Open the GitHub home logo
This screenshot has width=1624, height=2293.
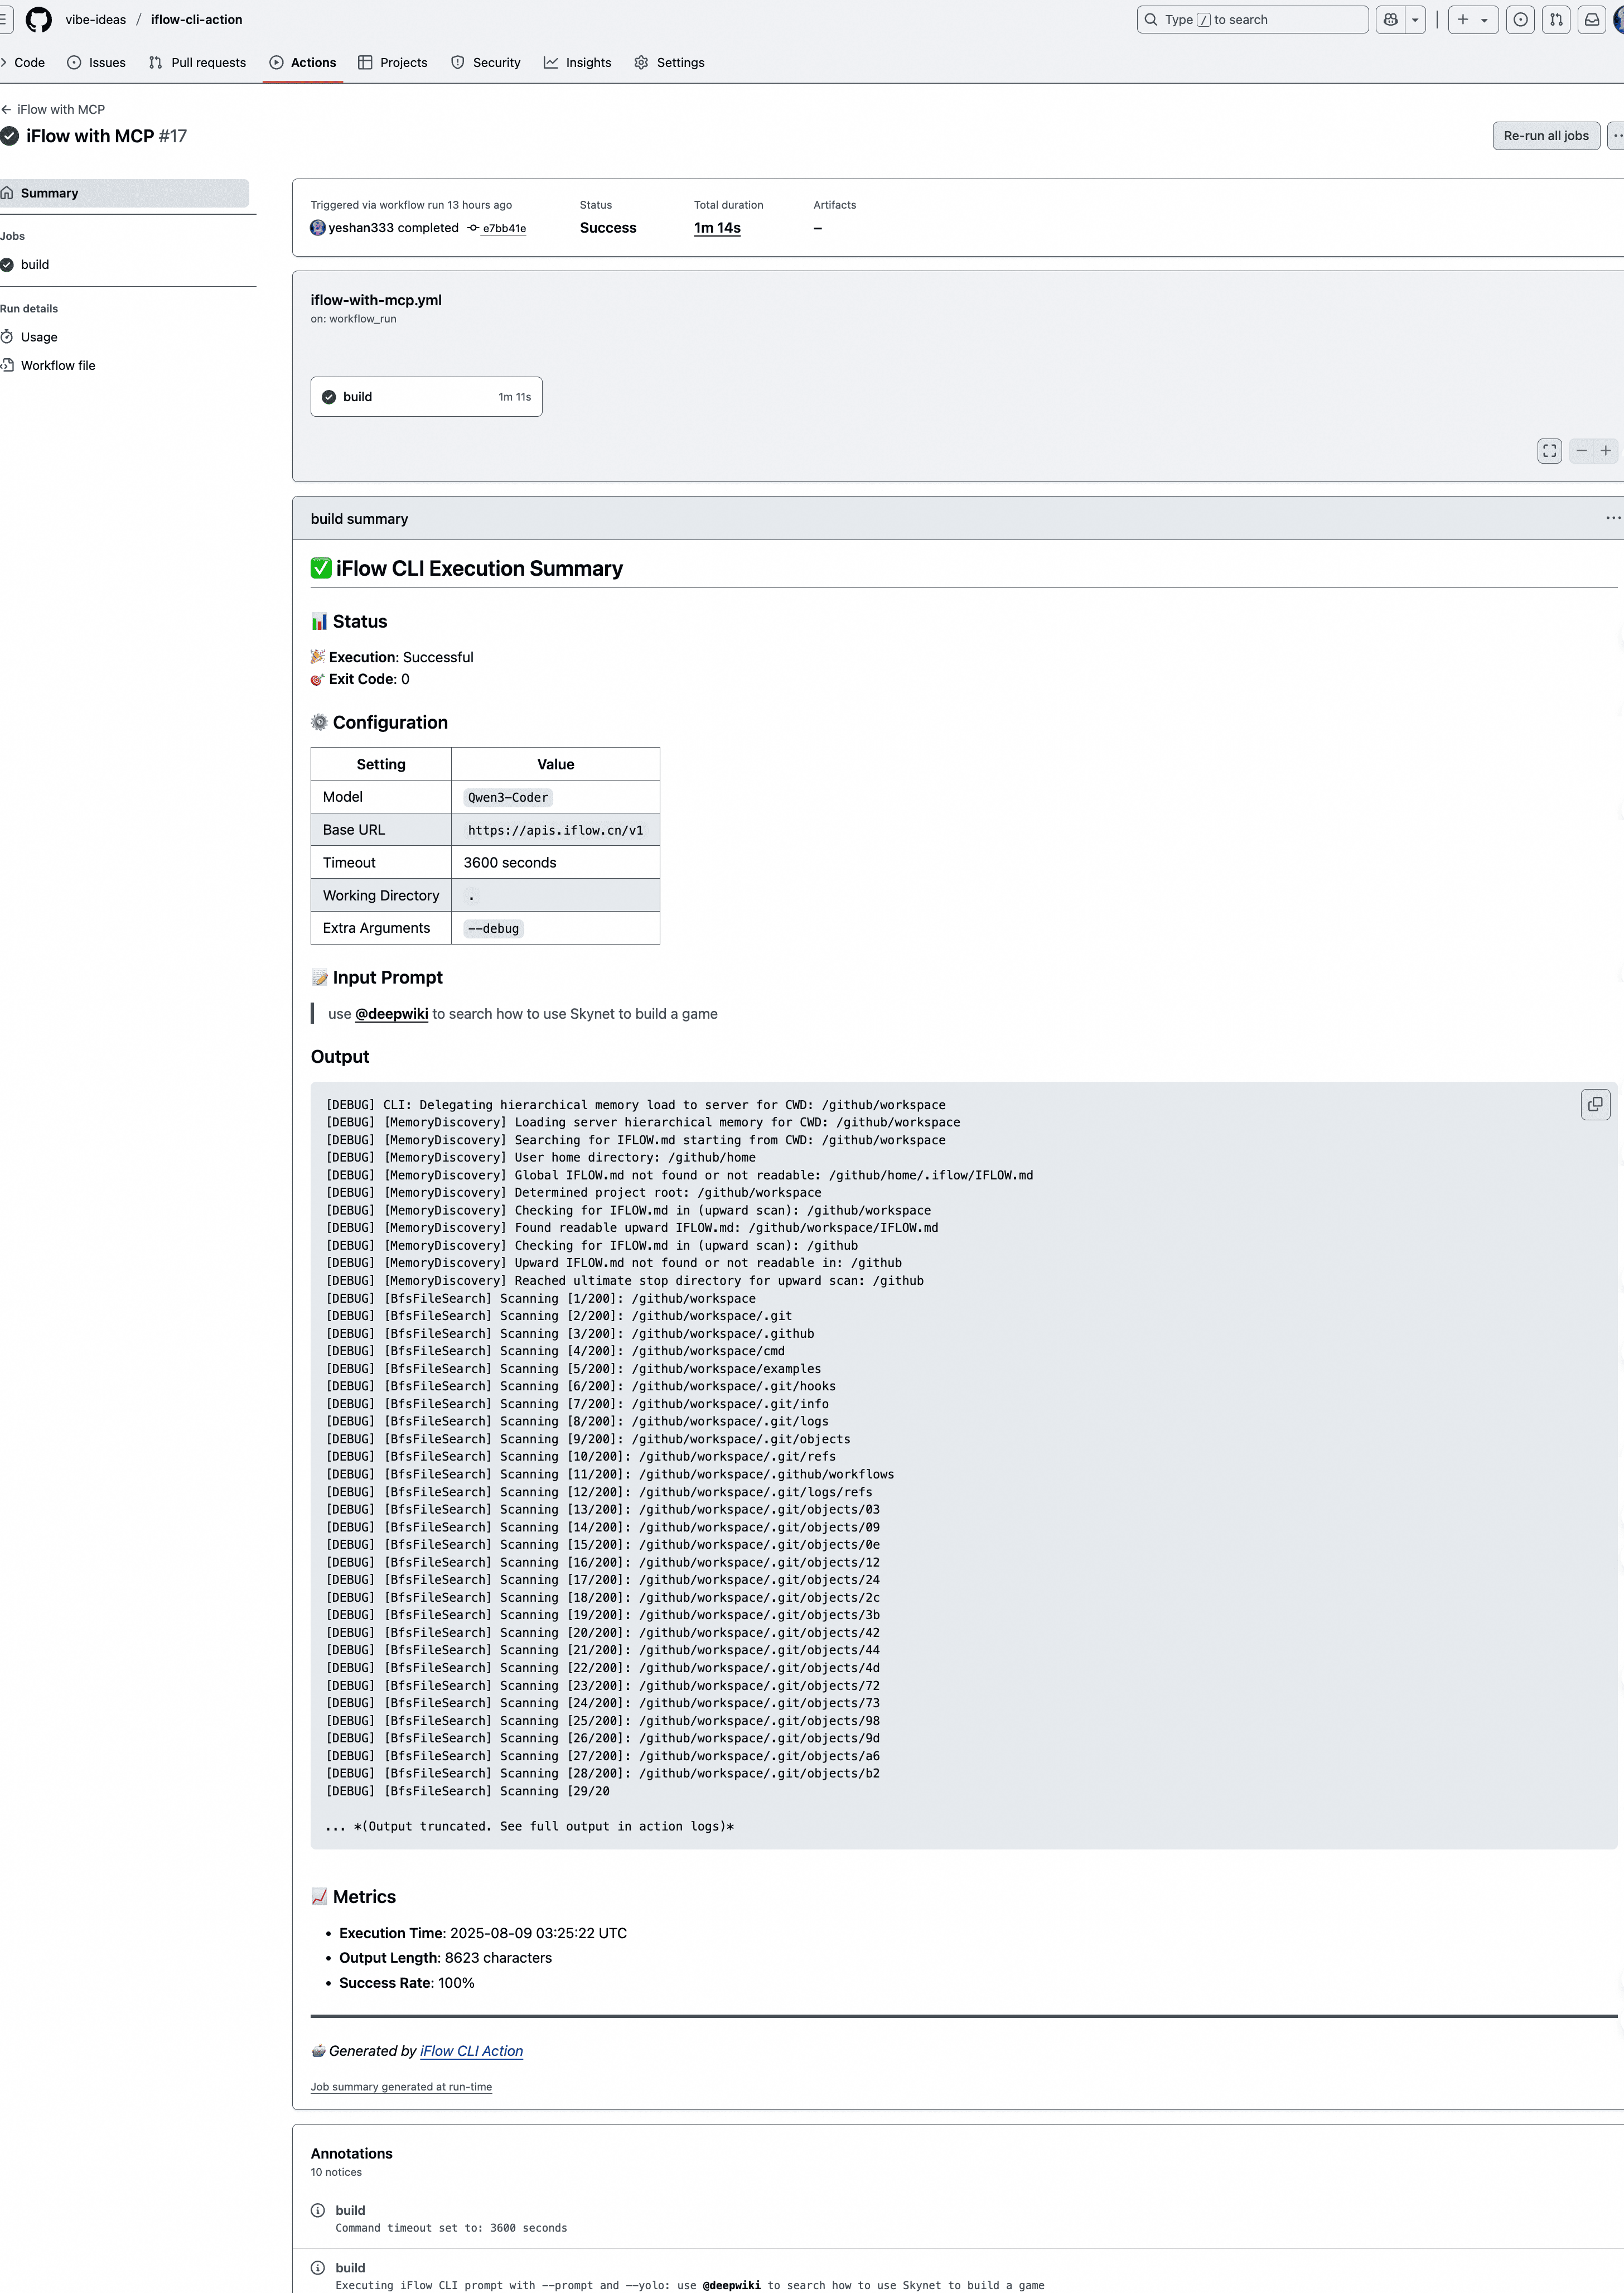tap(39, 20)
